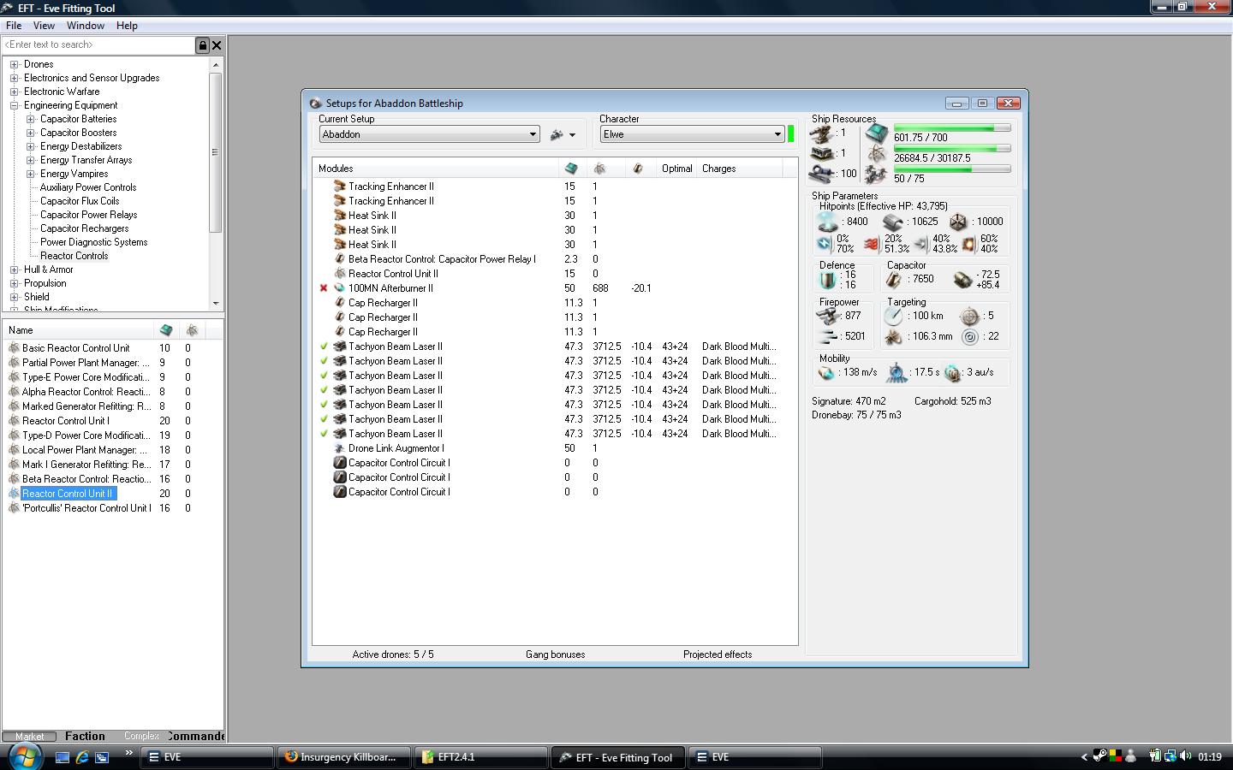This screenshot has width=1233, height=770.
Task: Open the View menu
Action: (x=44, y=26)
